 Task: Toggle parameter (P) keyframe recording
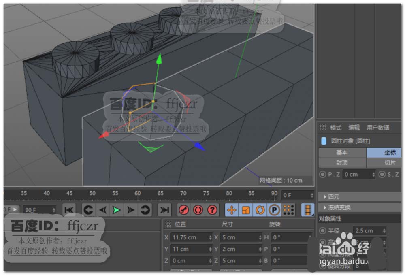(x=274, y=210)
